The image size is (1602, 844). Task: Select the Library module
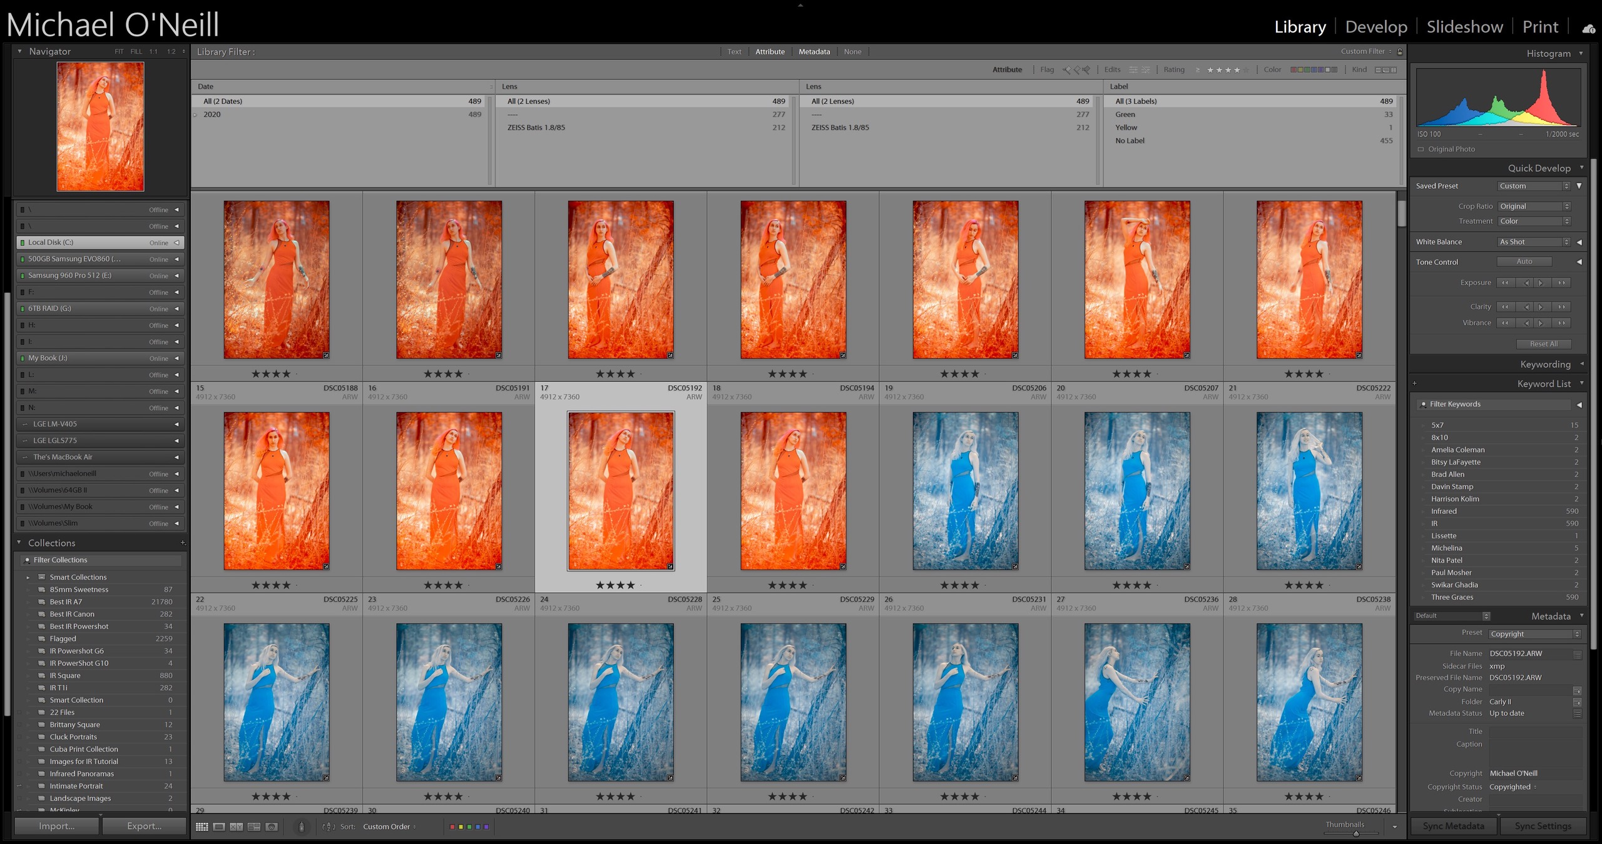(1300, 27)
